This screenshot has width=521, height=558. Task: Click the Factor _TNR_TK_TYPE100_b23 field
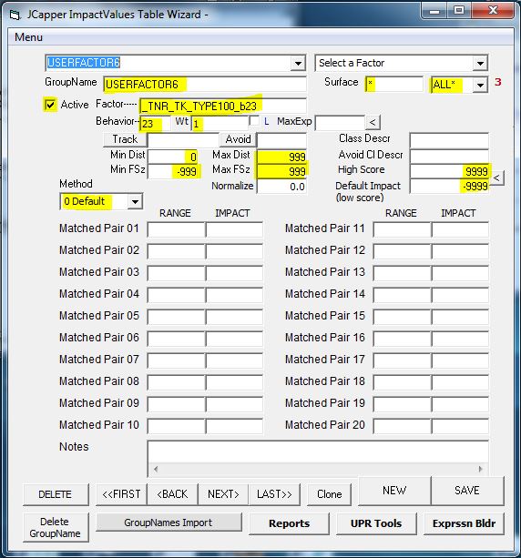click(x=223, y=106)
